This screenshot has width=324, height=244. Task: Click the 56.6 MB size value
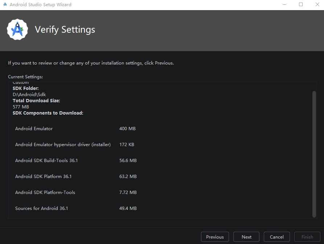[128, 160]
